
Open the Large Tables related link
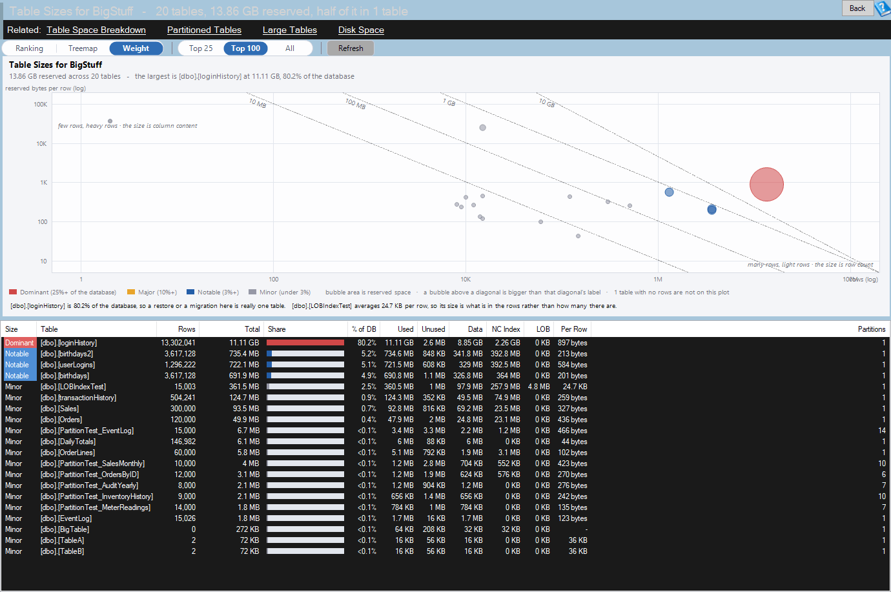(290, 30)
